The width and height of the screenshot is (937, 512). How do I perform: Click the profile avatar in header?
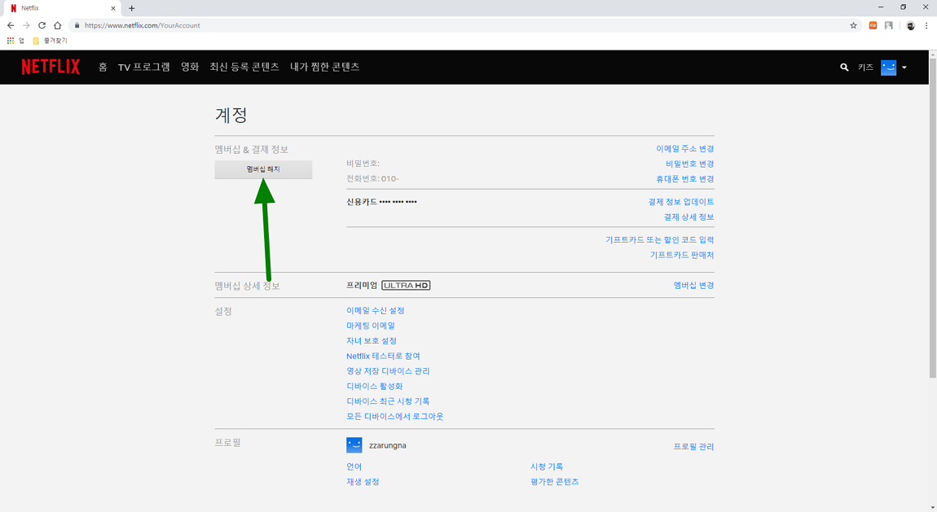[x=889, y=68]
